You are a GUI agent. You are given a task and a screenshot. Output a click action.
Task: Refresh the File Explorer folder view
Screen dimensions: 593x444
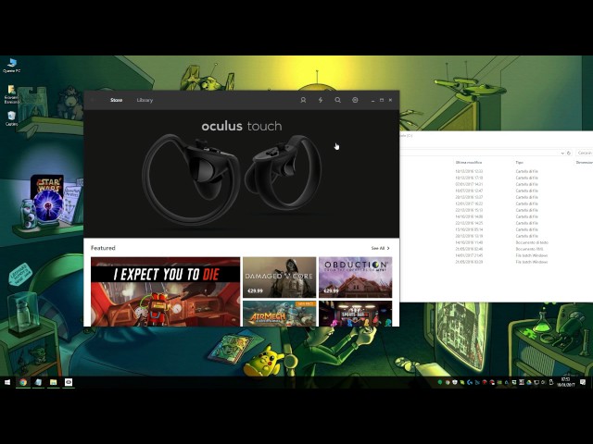tap(568, 153)
